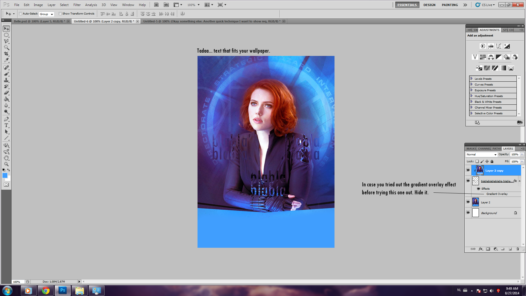Toggle lock all for layer

pos(492,161)
